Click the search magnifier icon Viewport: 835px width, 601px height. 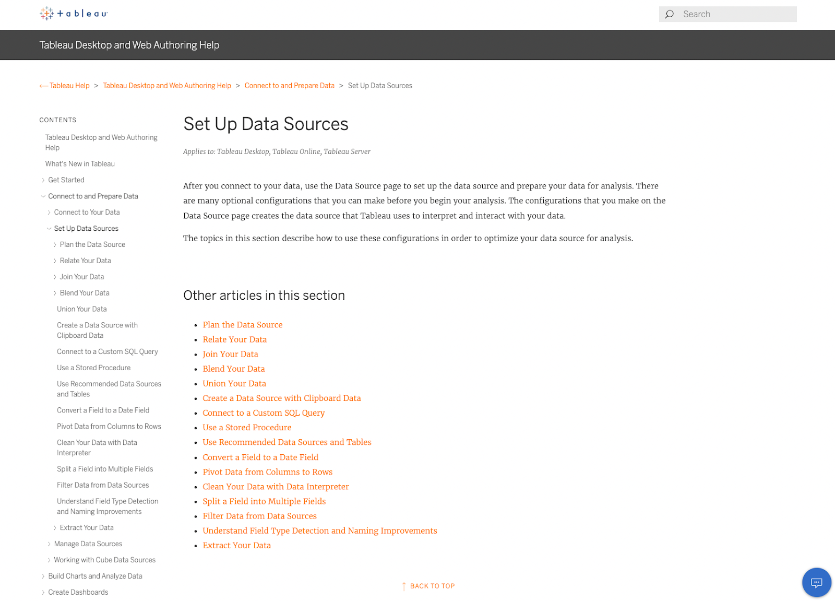[670, 14]
